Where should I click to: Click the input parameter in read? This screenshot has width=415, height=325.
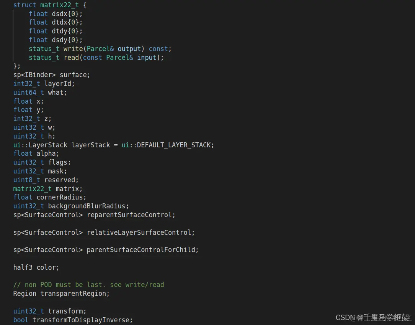pos(147,58)
